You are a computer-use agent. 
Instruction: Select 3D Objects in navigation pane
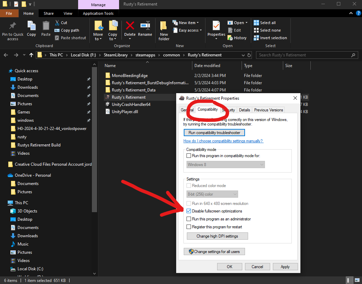coord(27,211)
